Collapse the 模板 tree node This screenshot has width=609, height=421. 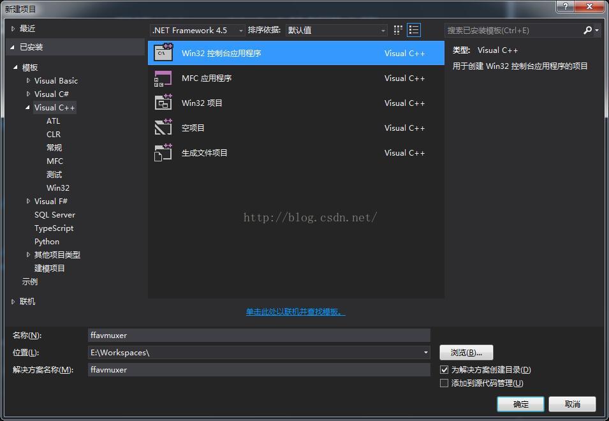click(x=15, y=67)
